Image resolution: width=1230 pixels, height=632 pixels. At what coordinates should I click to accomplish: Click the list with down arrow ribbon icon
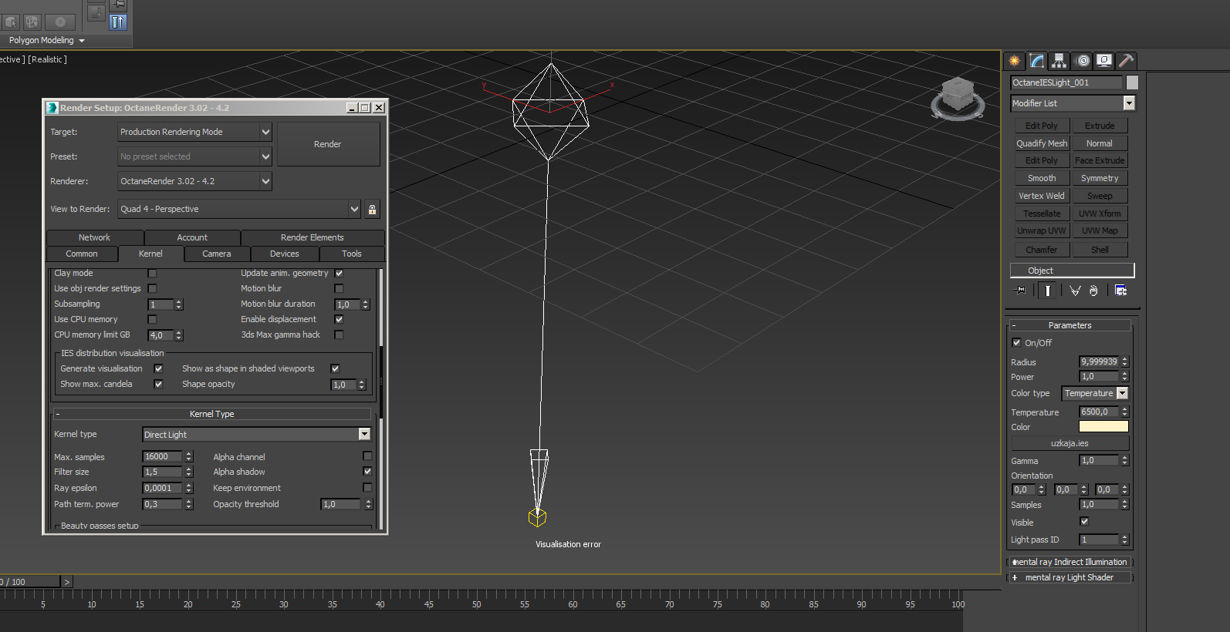pyautogui.click(x=96, y=12)
